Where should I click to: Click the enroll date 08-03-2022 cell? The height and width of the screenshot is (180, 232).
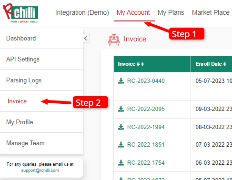(x=212, y=127)
